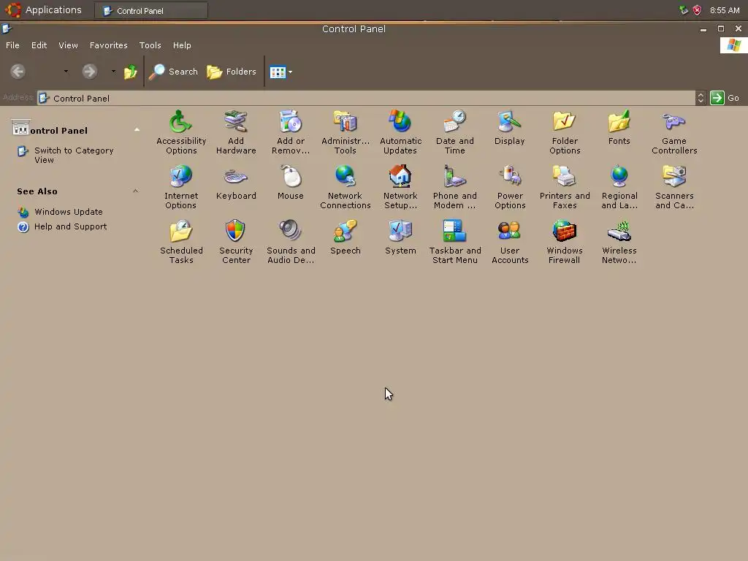Open System properties

(x=400, y=237)
